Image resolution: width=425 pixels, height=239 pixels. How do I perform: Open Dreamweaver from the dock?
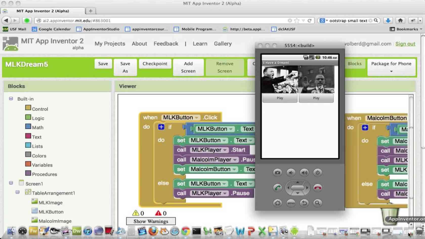click(x=77, y=231)
